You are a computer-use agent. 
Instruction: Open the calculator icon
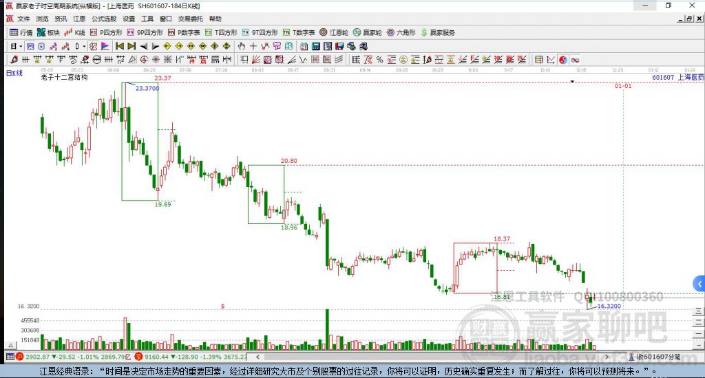tap(315, 46)
